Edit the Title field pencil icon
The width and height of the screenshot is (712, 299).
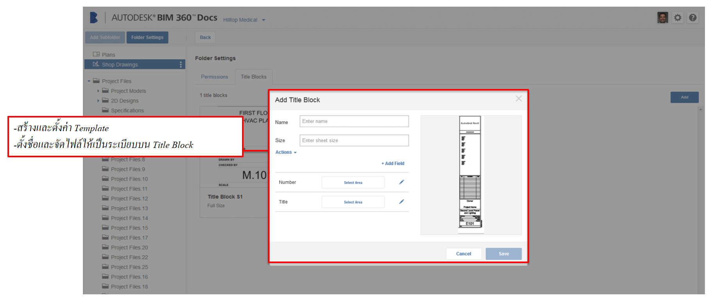coord(401,202)
